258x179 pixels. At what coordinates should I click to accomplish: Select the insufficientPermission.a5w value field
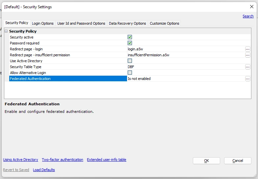click(x=186, y=55)
